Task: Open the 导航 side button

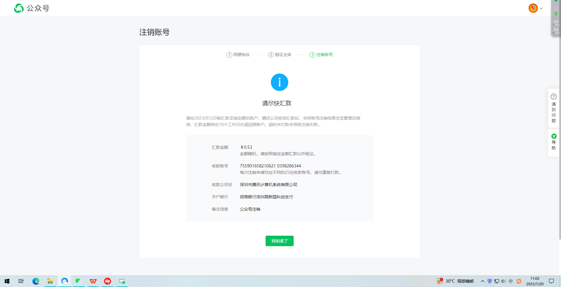Action: pos(553,143)
